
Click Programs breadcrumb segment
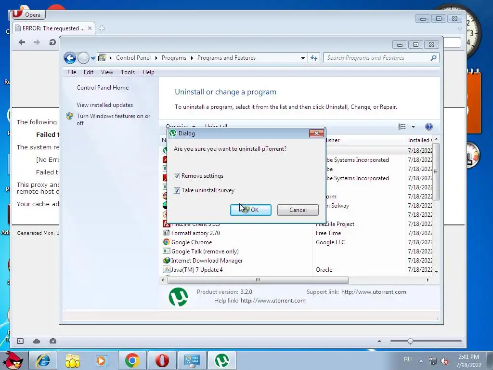[174, 58]
